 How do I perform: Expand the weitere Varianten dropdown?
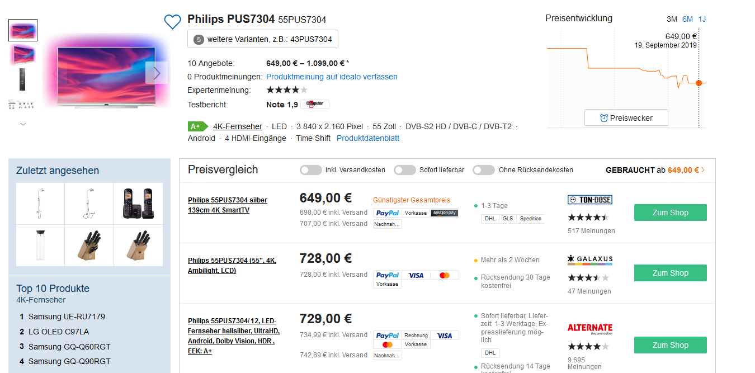(263, 39)
